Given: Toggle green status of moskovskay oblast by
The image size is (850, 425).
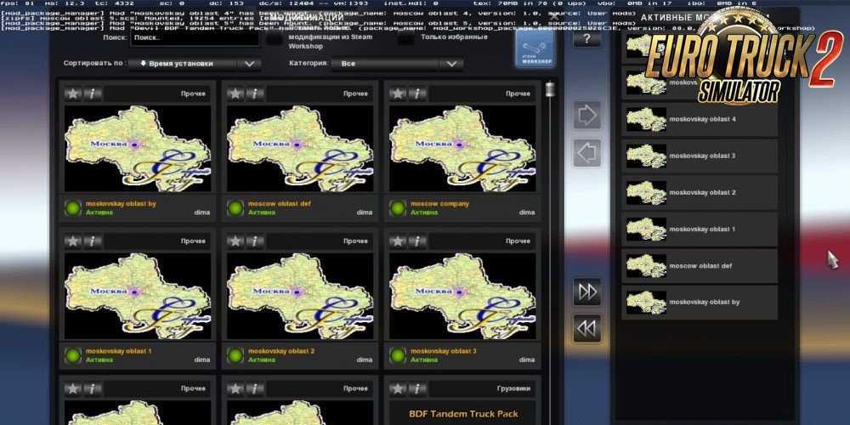Looking at the screenshot, I should point(72,208).
